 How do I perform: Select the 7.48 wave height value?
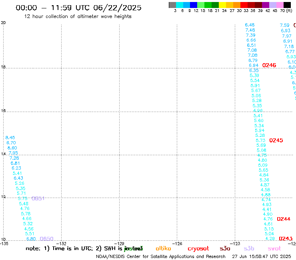click(250, 30)
